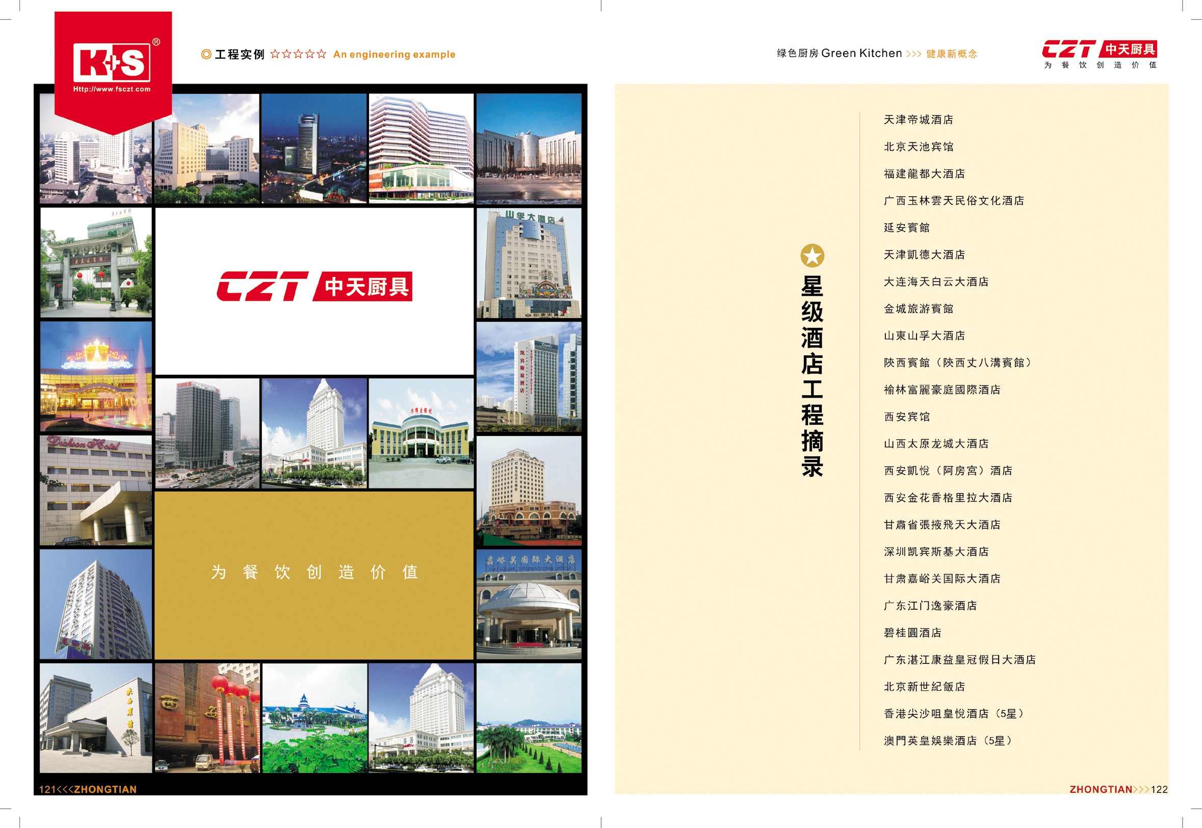Select the list entry 金城旅游賓館
The width and height of the screenshot is (1202, 828).
tap(919, 308)
